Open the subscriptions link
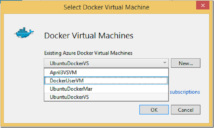This screenshot has width=214, height=128. (x=185, y=92)
